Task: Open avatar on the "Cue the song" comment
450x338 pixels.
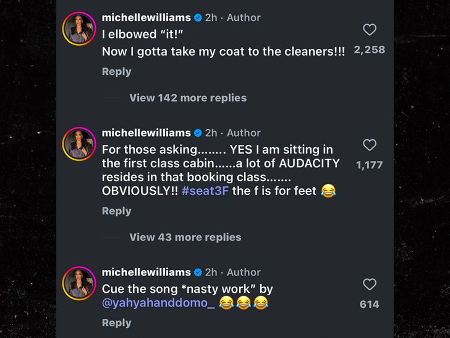Action: (79, 284)
